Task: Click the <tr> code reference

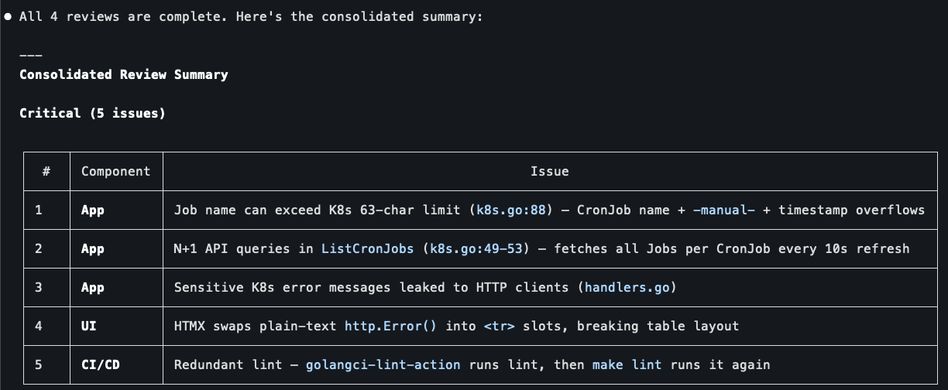Action: point(500,326)
